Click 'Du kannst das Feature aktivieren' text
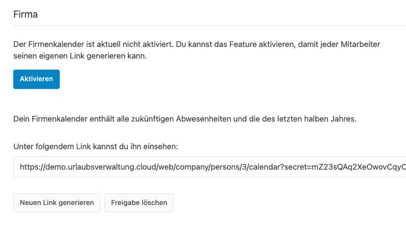 coord(236,44)
